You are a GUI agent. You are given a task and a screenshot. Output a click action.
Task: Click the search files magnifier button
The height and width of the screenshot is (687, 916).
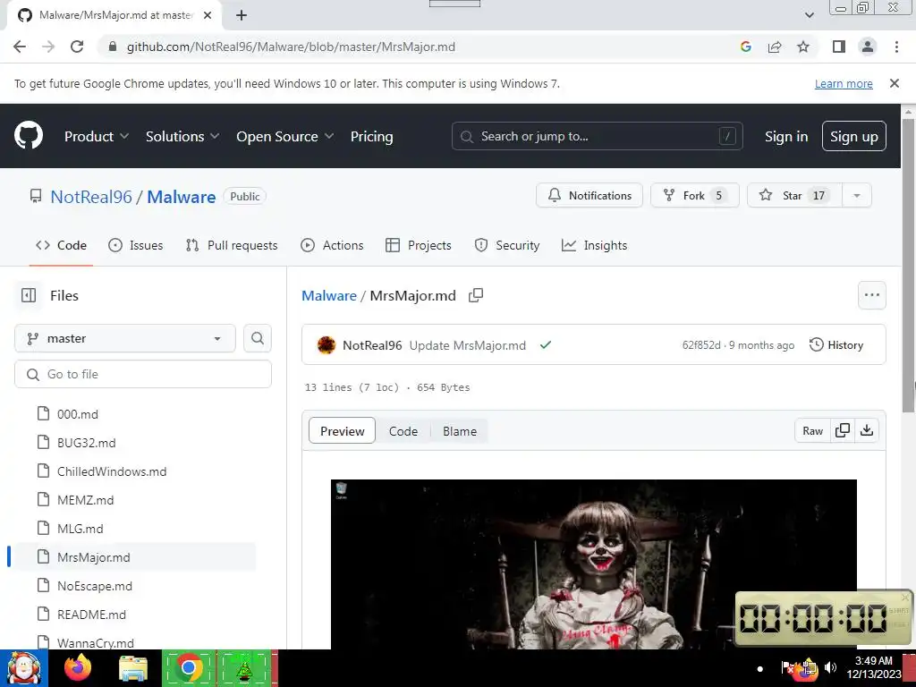258,338
